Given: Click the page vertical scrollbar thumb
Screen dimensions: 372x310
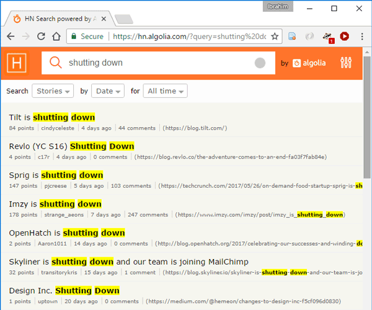Looking at the screenshot, I should pos(367,117).
